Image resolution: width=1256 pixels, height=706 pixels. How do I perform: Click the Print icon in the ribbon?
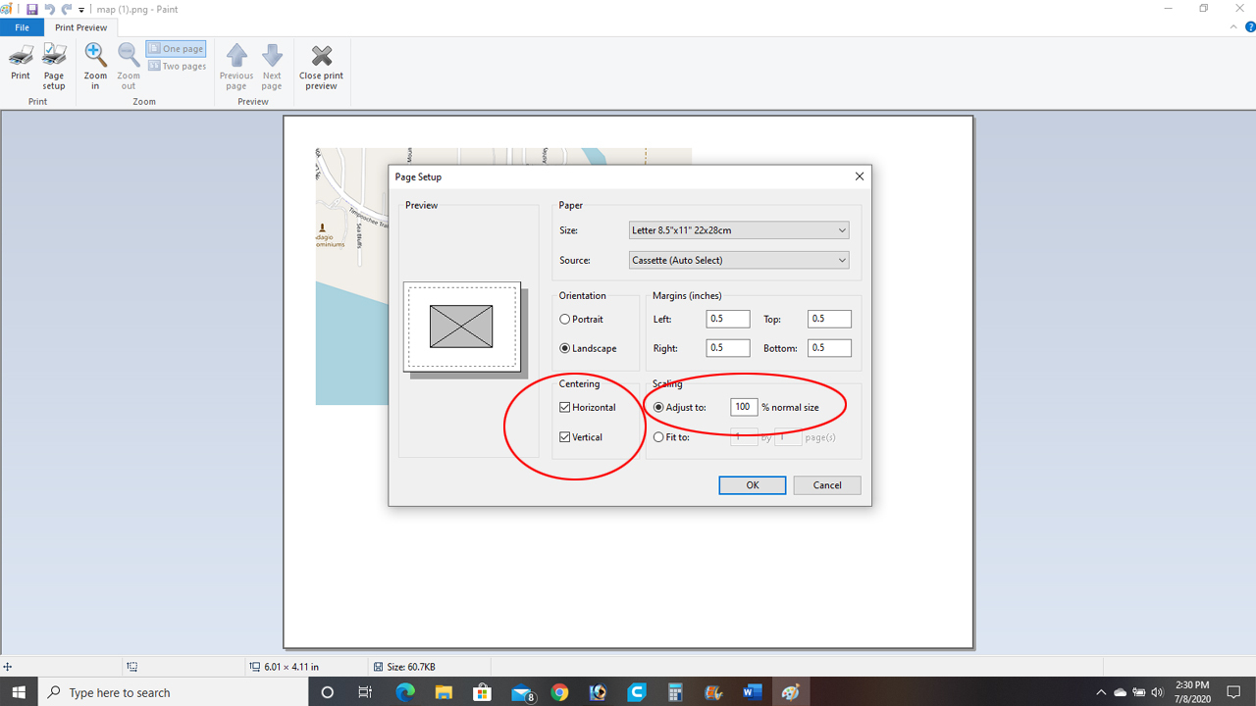[x=21, y=56]
